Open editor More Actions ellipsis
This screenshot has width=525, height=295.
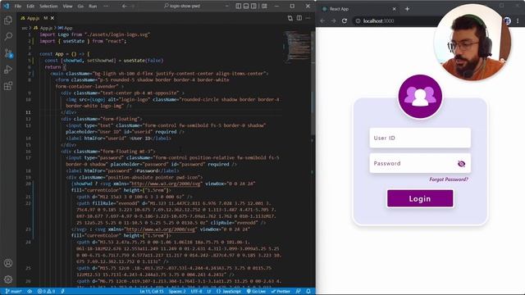point(308,18)
